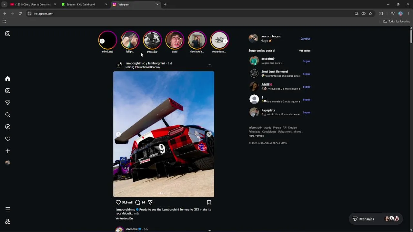The height and width of the screenshot is (232, 413).
Task: Go to Home in Instagram sidebar
Action: tap(8, 79)
